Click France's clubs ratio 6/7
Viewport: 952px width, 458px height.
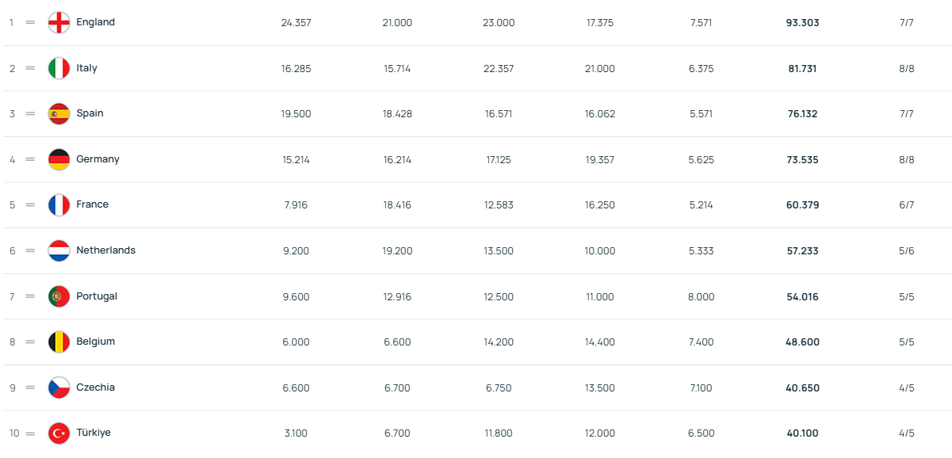click(x=907, y=205)
